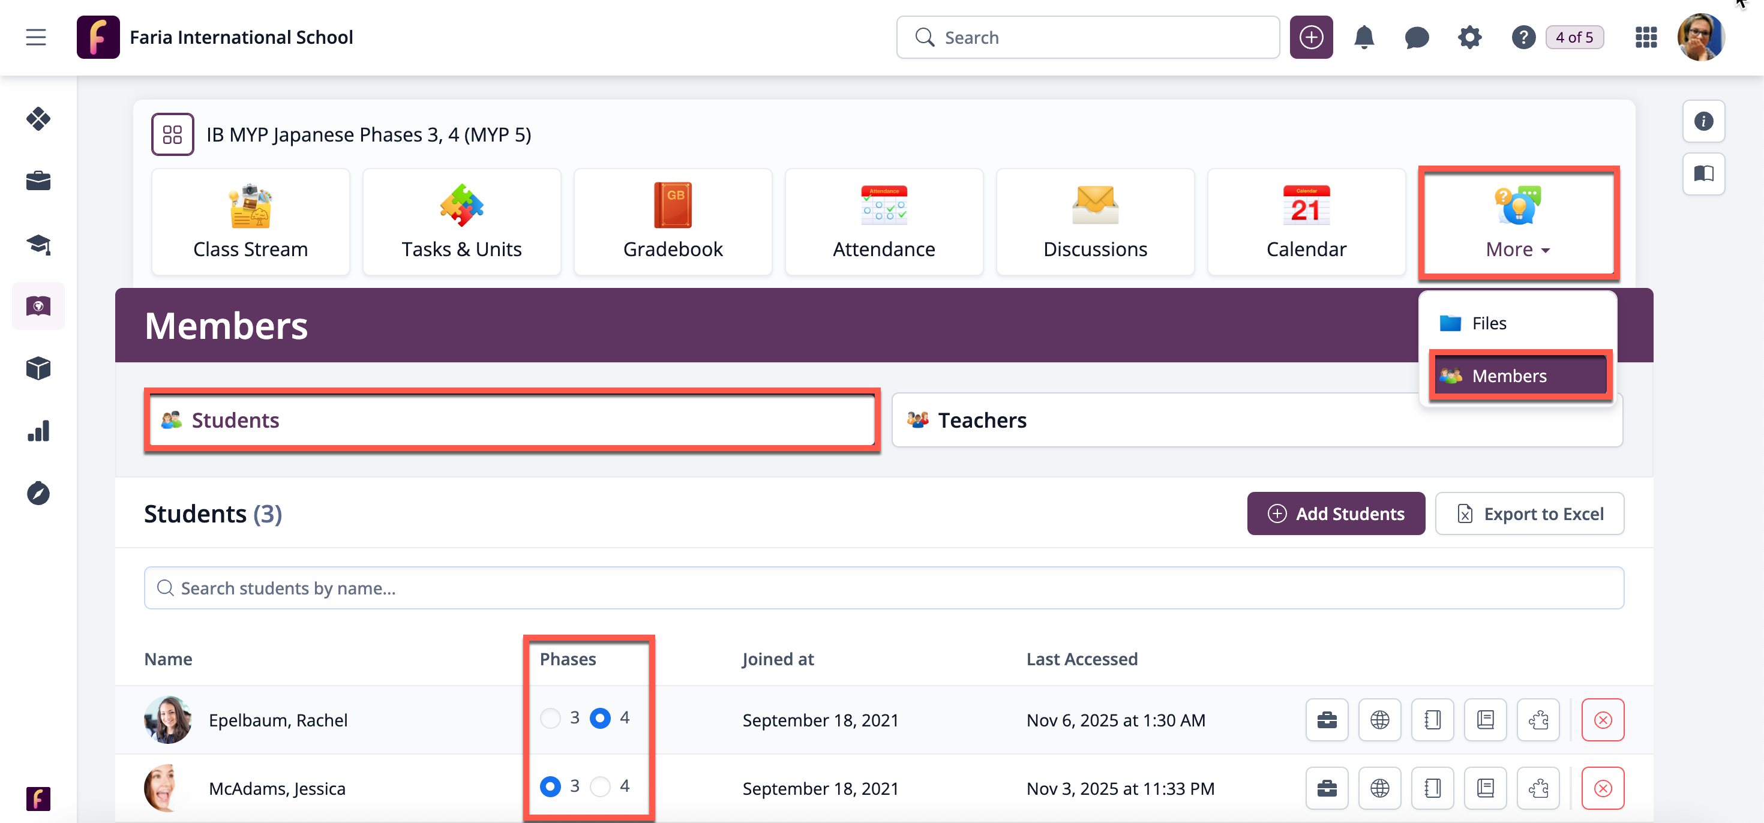Screen dimensions: 1764x823
Task: Open the hamburger navigation menu
Action: (x=35, y=37)
